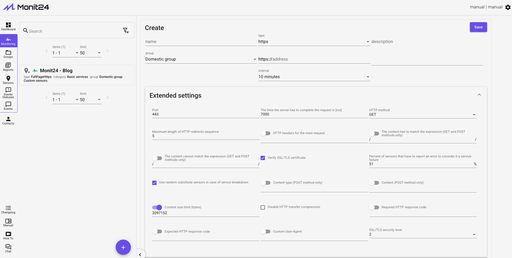Open the Sensors map pin icon

click(x=8, y=80)
